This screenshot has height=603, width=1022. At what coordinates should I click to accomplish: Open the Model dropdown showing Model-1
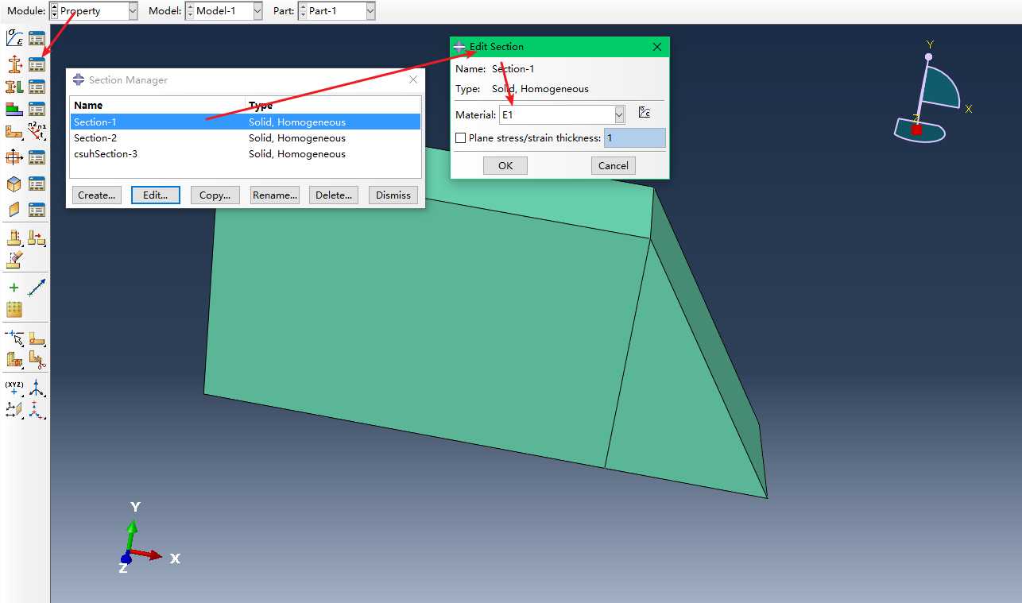(x=224, y=11)
